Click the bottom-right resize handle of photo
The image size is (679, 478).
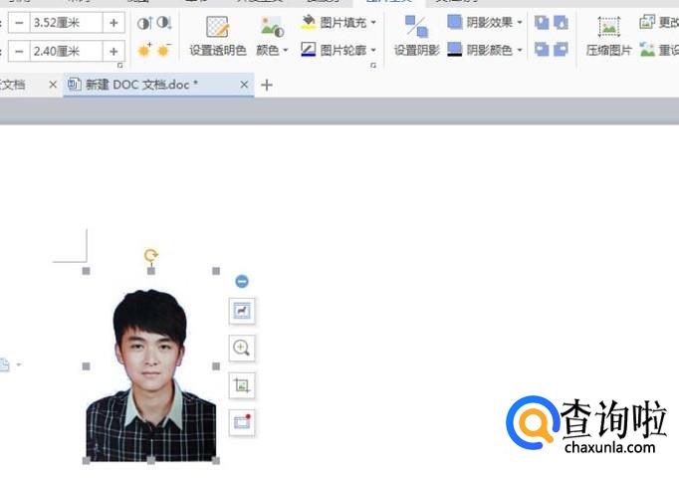click(x=216, y=461)
